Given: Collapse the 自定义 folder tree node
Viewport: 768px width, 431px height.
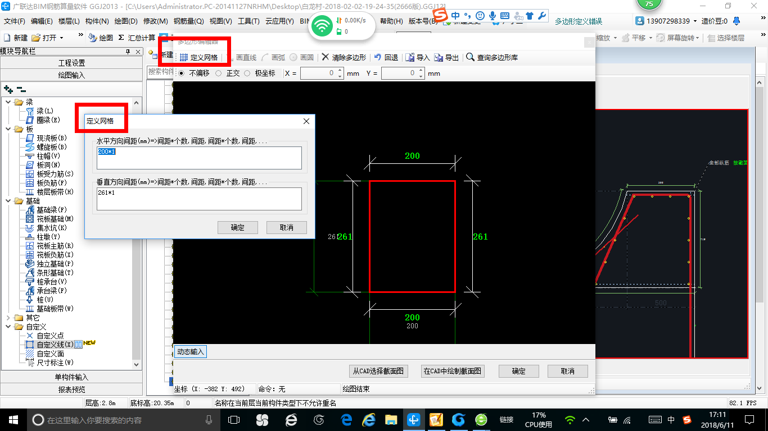Looking at the screenshot, I should pos(8,327).
